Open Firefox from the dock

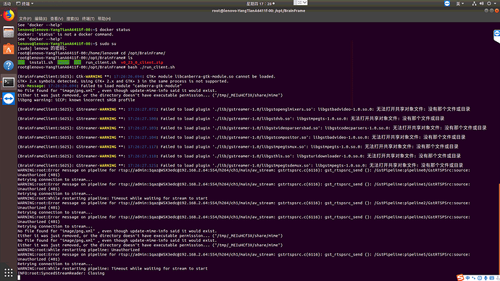[9, 15]
